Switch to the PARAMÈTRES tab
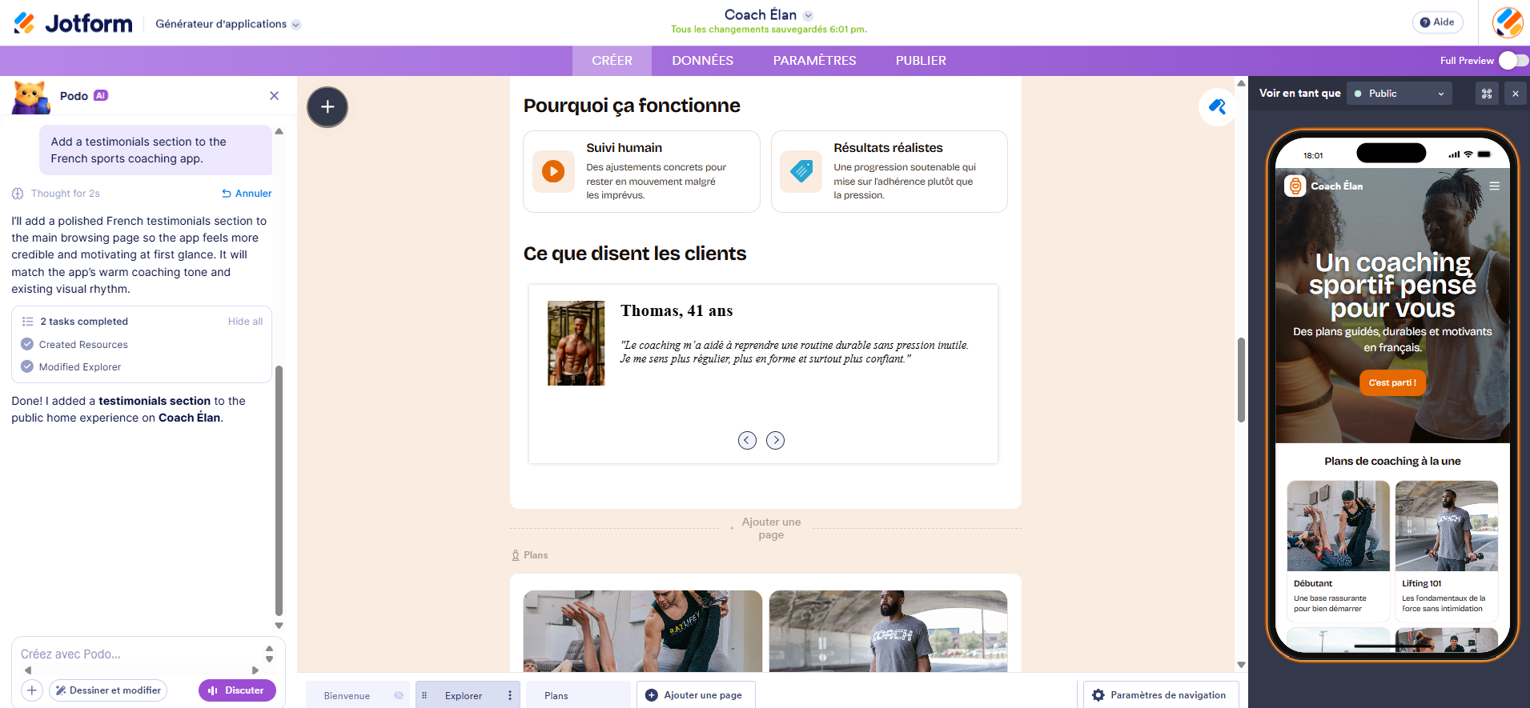The width and height of the screenshot is (1530, 708). point(814,61)
